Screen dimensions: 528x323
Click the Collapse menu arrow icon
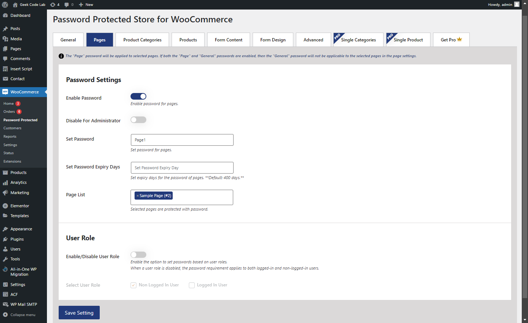[x=5, y=315]
